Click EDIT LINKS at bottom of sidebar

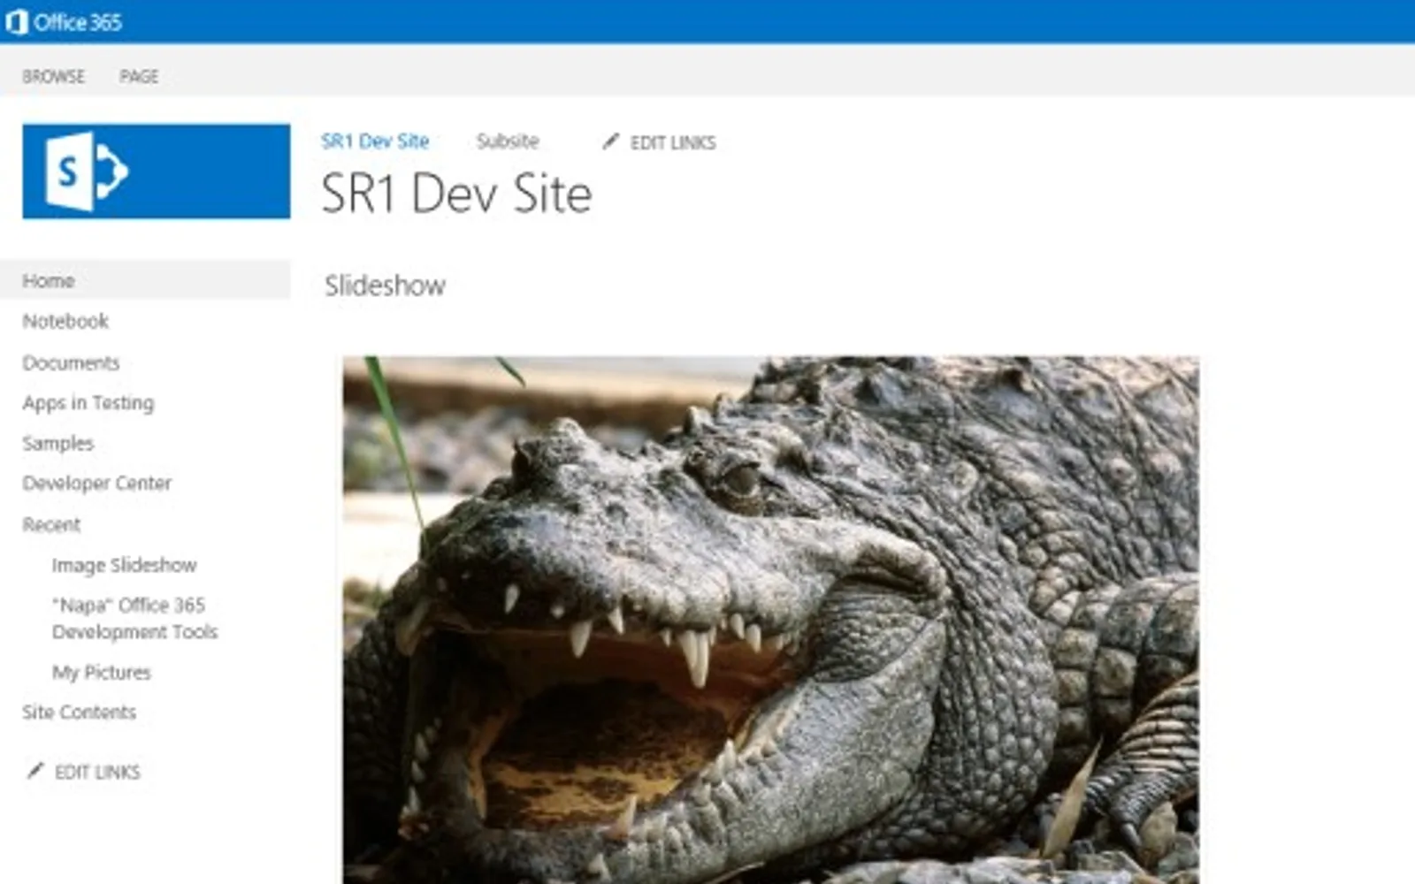pos(97,772)
